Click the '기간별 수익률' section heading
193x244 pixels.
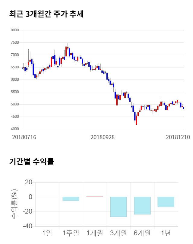[32, 161]
